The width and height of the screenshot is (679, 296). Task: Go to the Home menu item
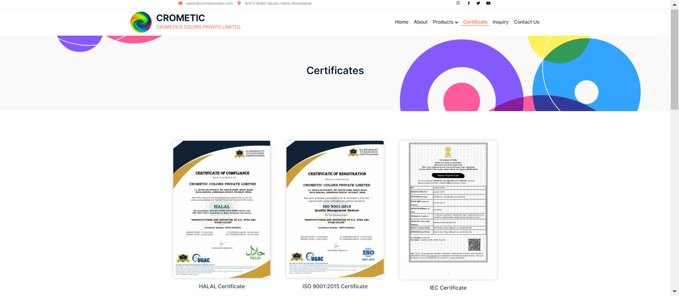point(401,22)
